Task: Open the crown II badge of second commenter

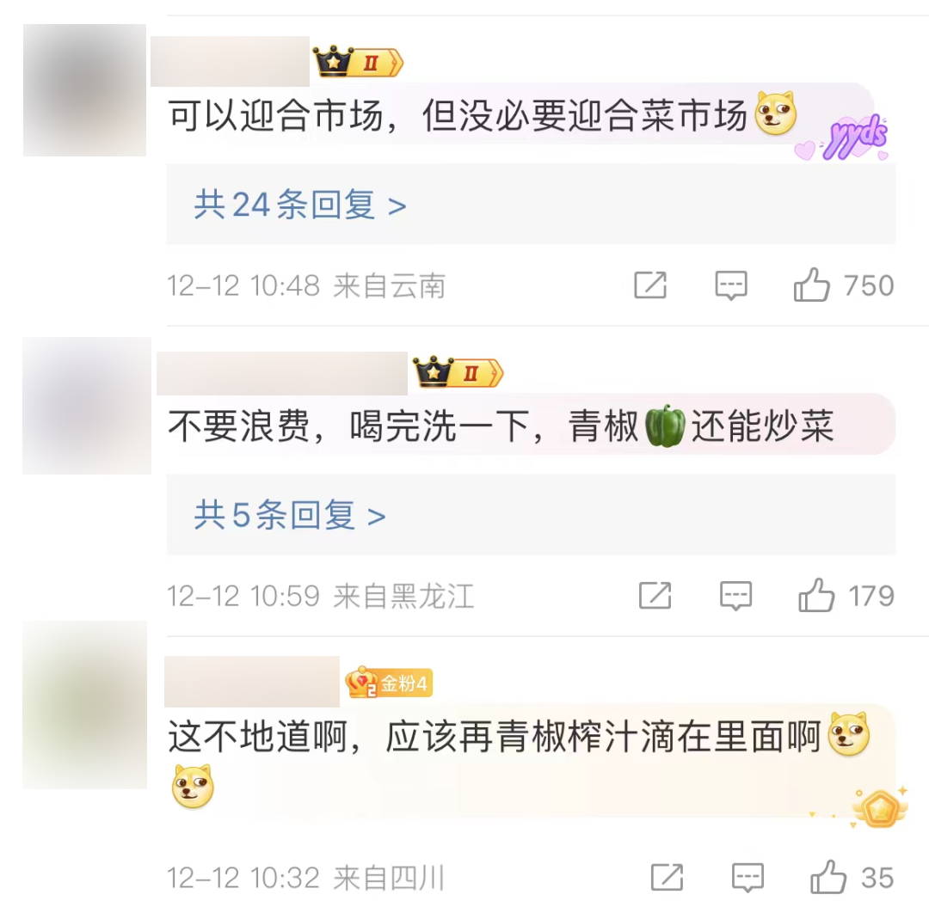Action: tap(458, 372)
